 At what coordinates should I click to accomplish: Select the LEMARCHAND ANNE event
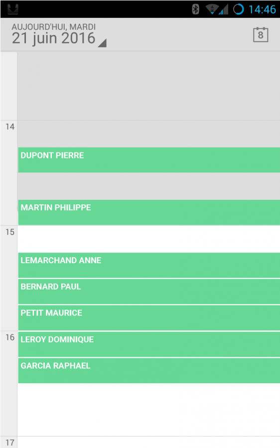click(x=149, y=265)
